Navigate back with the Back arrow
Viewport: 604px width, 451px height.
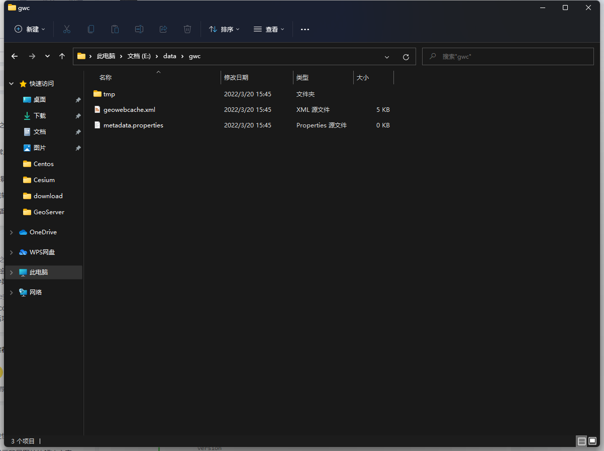15,56
